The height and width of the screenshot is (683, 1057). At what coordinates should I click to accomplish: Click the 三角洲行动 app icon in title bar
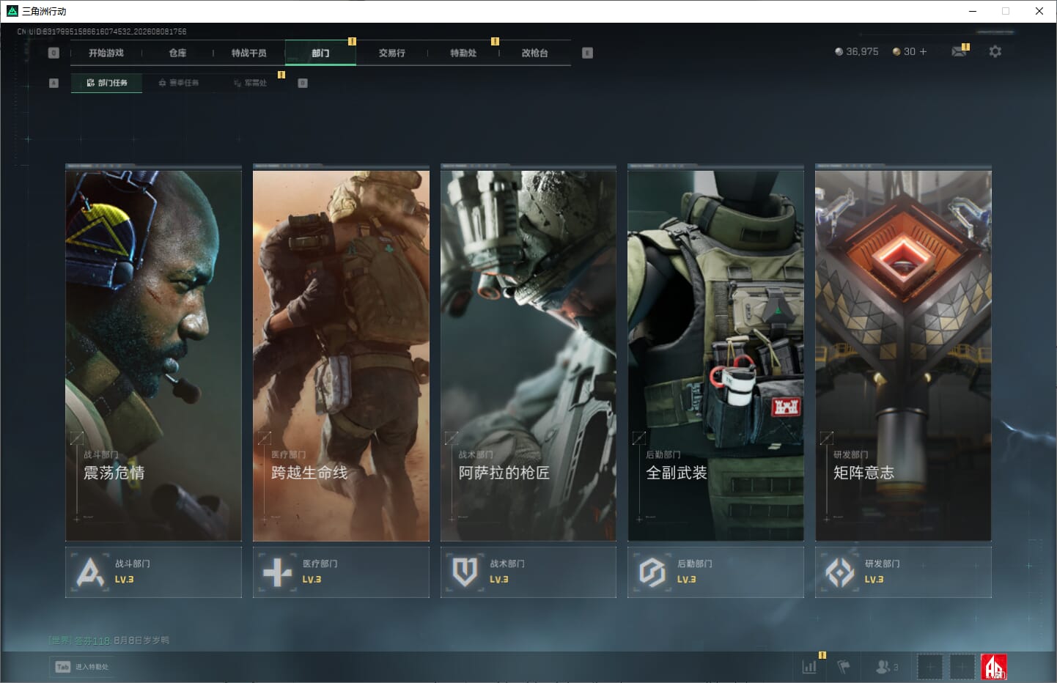[x=12, y=11]
